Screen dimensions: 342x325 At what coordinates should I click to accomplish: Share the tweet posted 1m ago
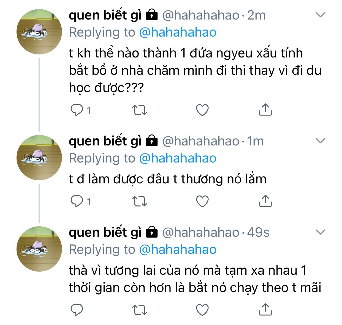[x=265, y=201]
